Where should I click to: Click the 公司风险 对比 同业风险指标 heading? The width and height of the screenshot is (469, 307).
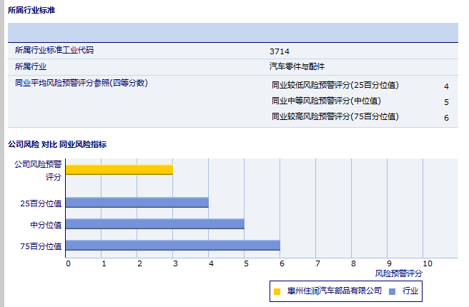pyautogui.click(x=57, y=144)
